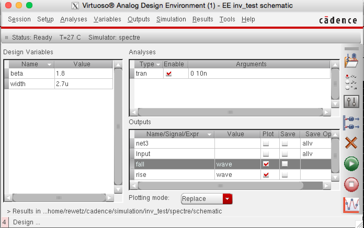
Task: Open the Outputs menu
Action: click(x=139, y=19)
